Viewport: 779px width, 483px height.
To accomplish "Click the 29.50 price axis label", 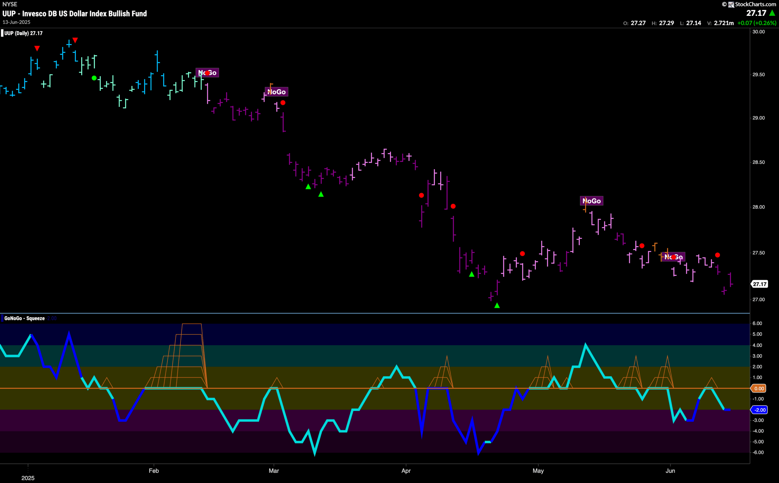I will point(759,74).
